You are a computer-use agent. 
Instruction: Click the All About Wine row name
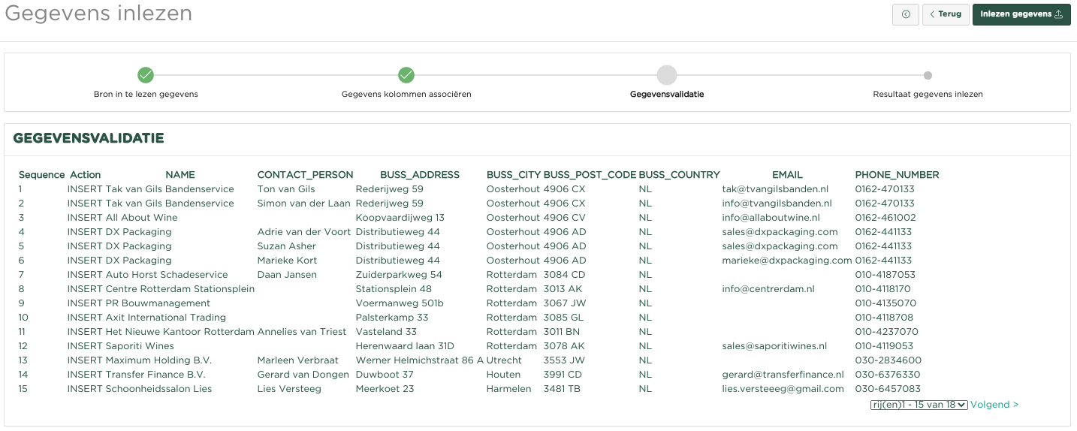coord(141,218)
